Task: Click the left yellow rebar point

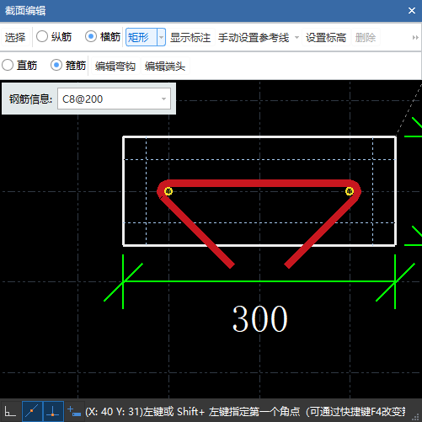Action: click(x=168, y=191)
